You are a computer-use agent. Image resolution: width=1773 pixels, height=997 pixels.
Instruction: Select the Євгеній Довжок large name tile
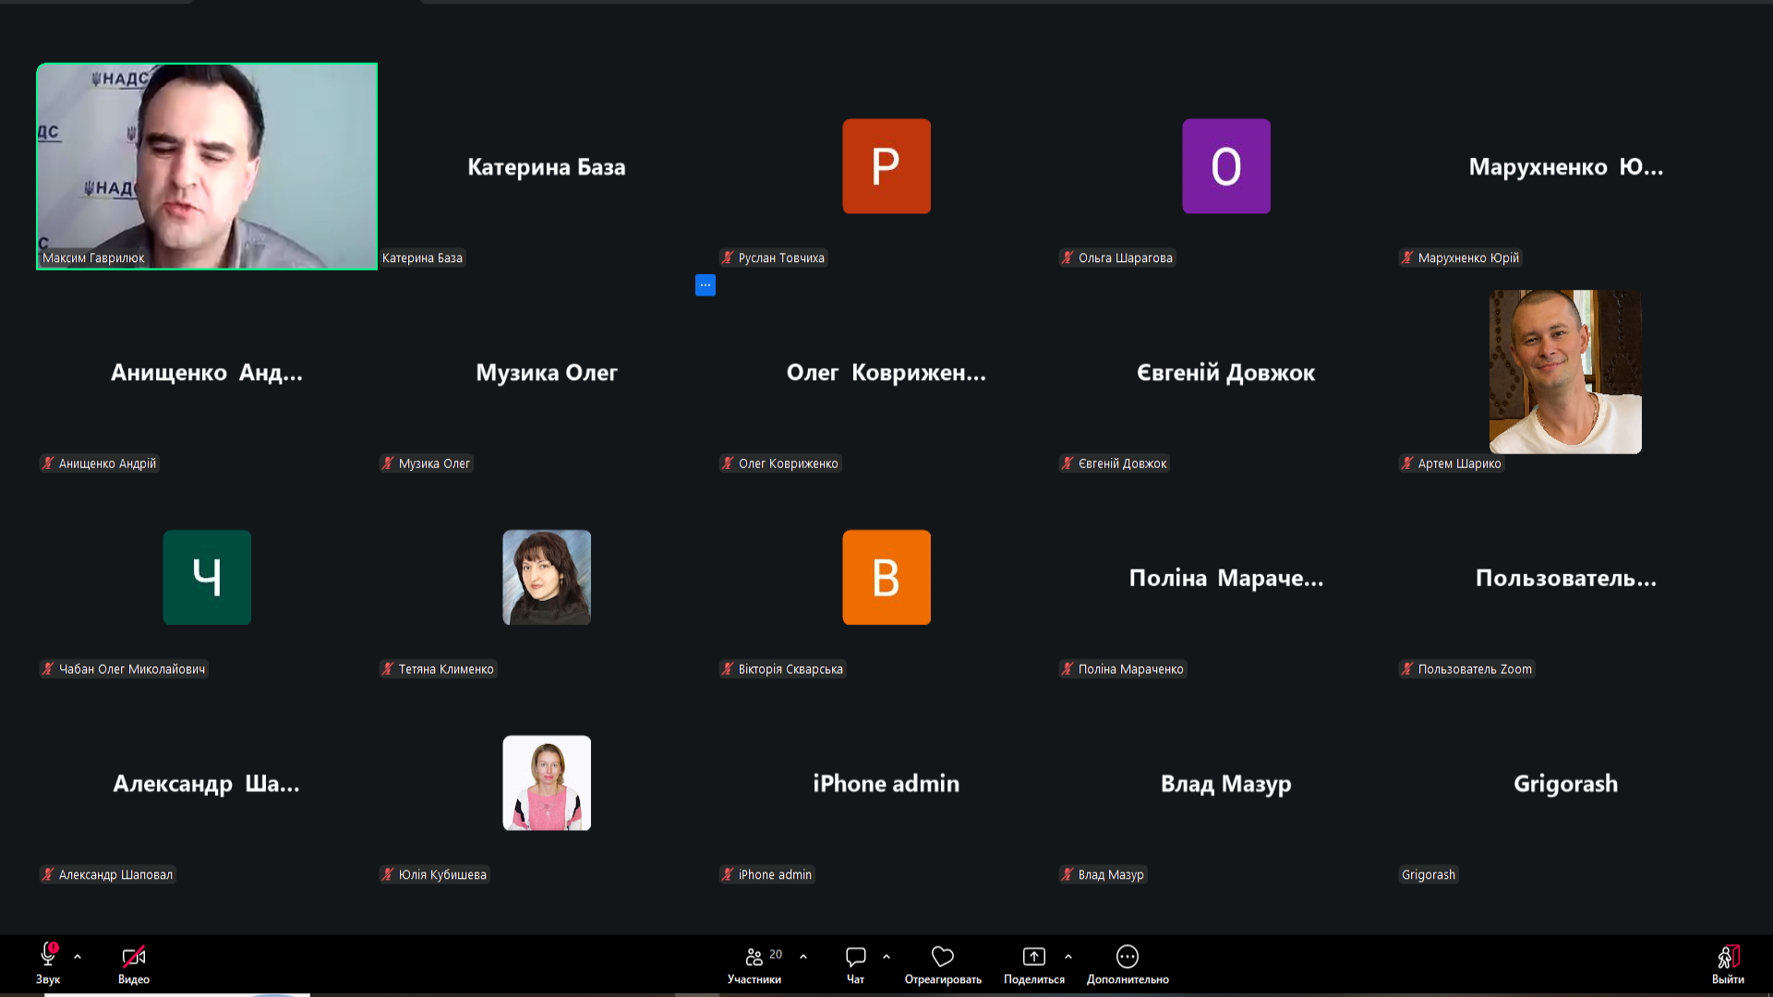tap(1226, 373)
